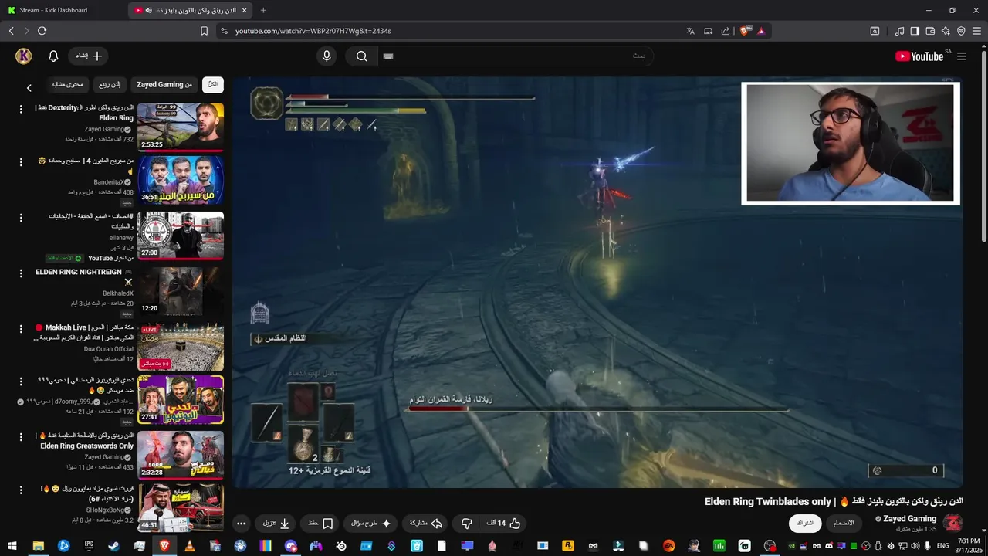Save video to playlist (حفظ)
Viewport: 988px width, 556px height.
tap(320, 523)
